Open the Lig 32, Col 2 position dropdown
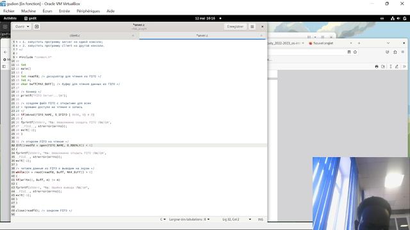The image size is (410, 230). [x=236, y=219]
